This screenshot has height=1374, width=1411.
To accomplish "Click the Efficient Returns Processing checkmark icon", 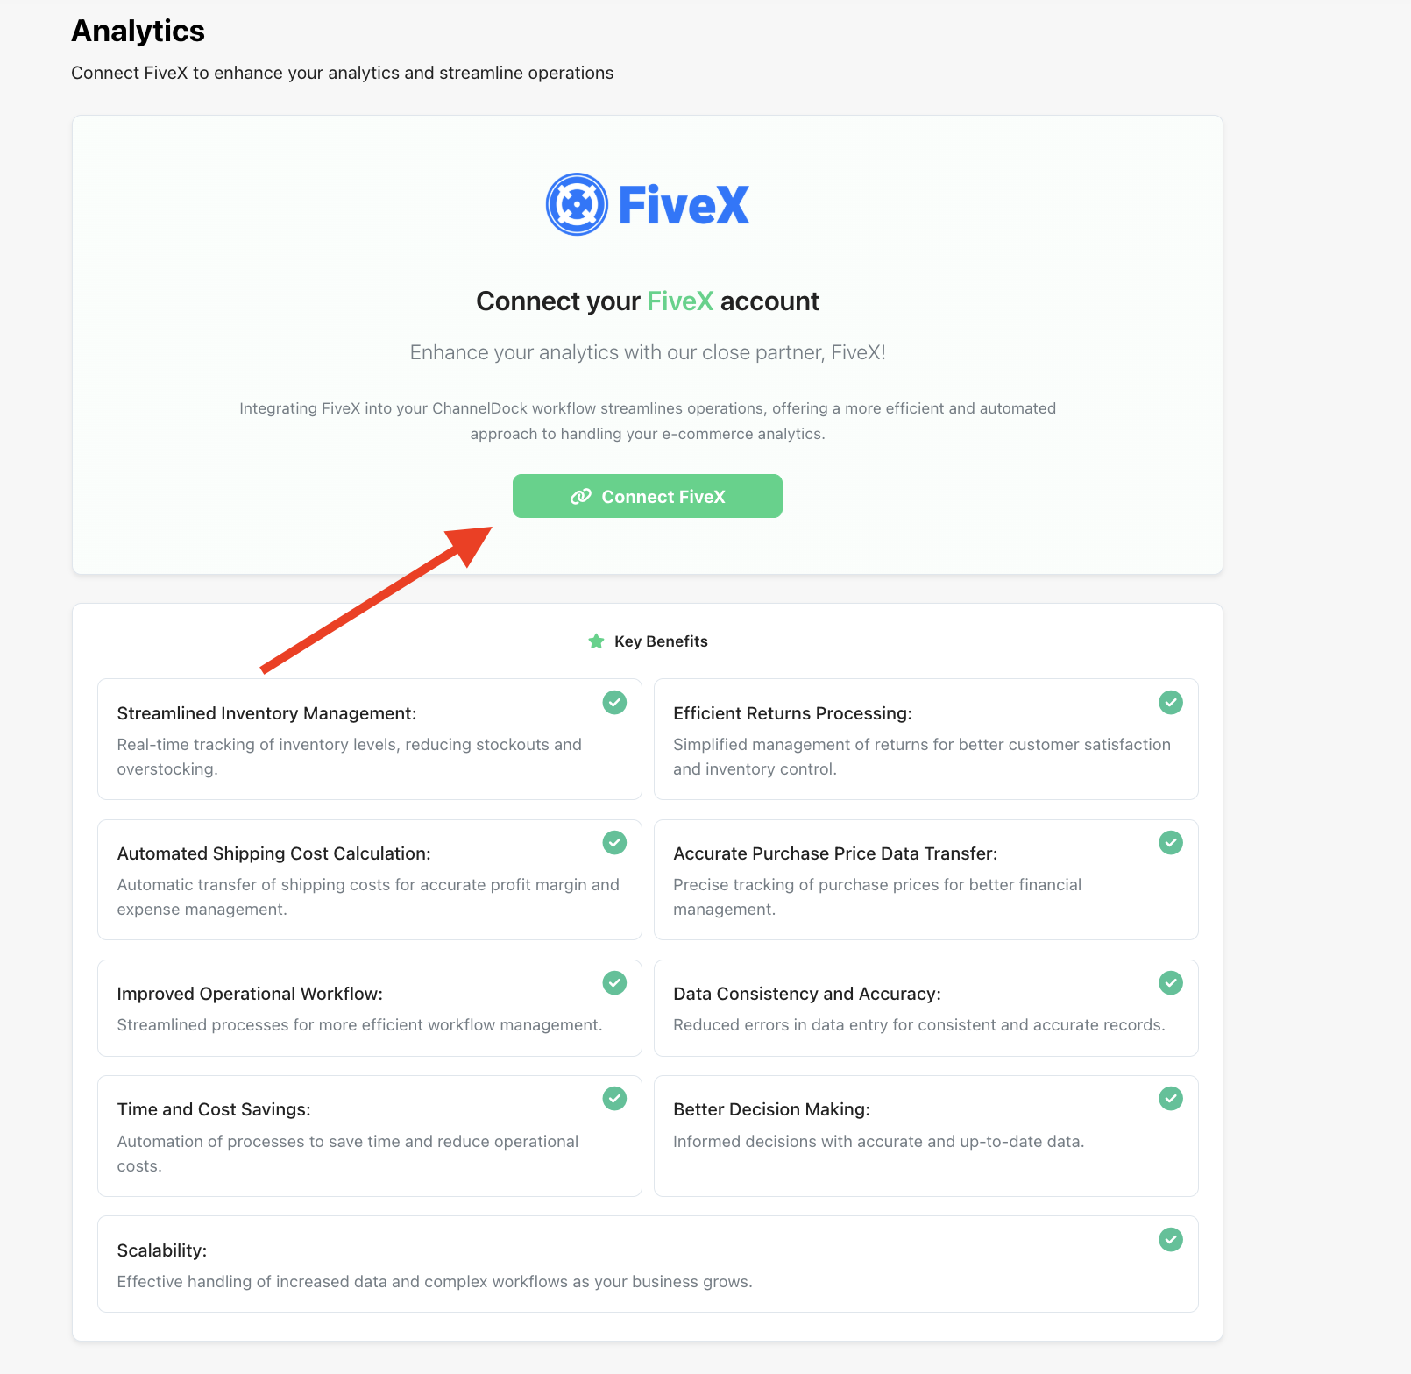I will click(1170, 702).
